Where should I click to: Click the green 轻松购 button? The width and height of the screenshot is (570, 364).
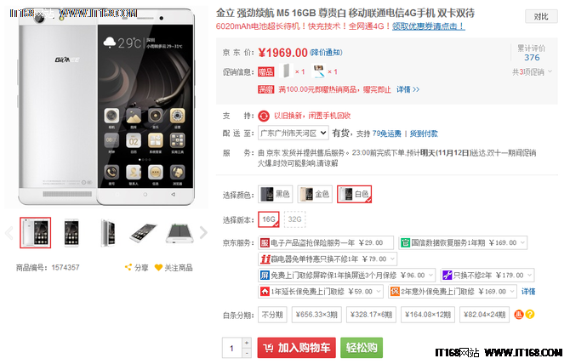362,348
